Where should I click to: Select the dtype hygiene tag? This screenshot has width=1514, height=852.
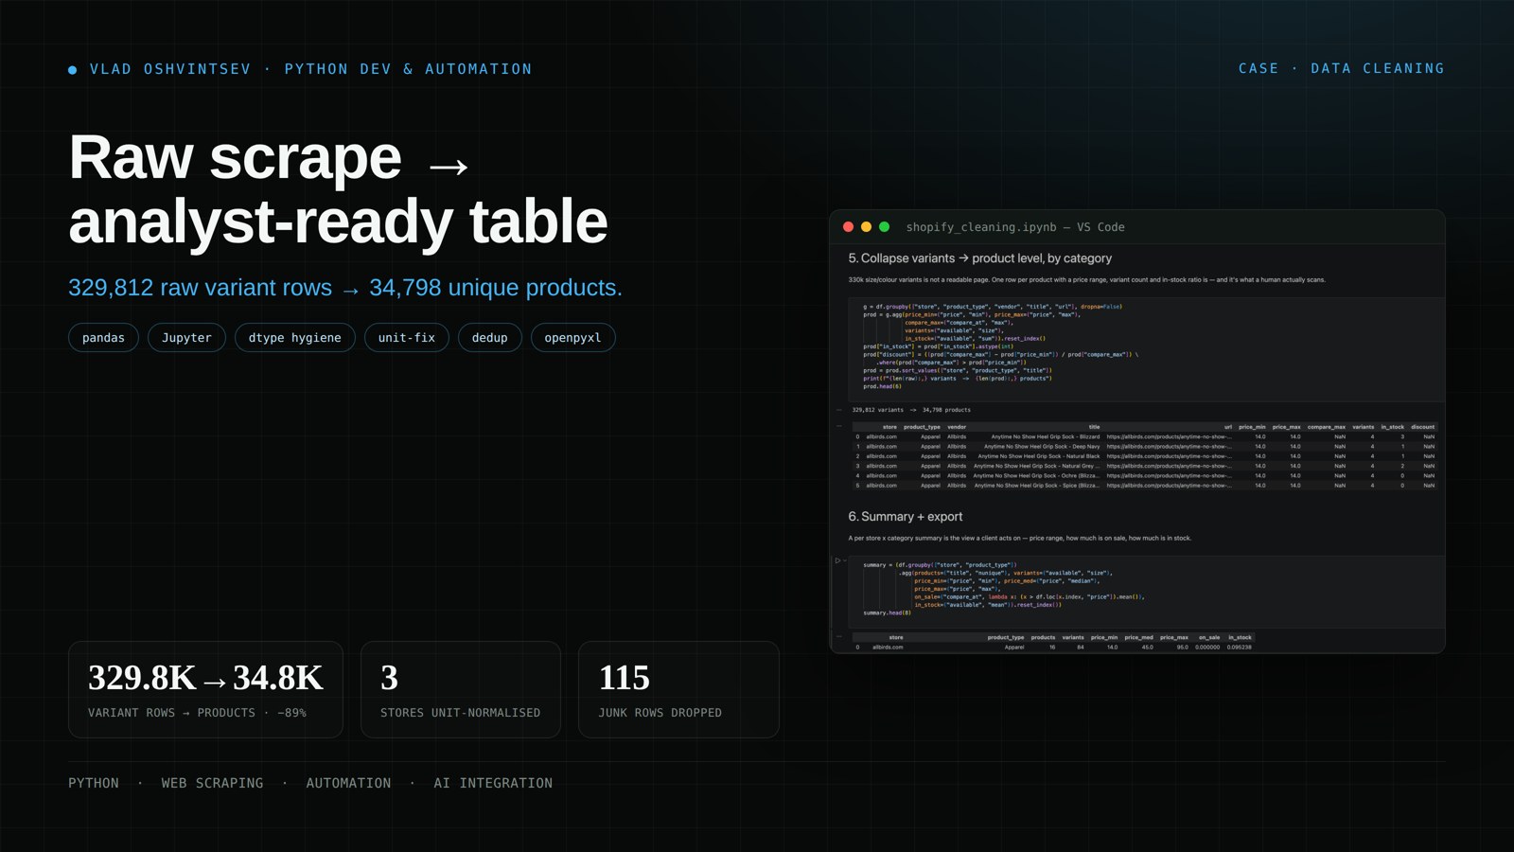click(295, 338)
